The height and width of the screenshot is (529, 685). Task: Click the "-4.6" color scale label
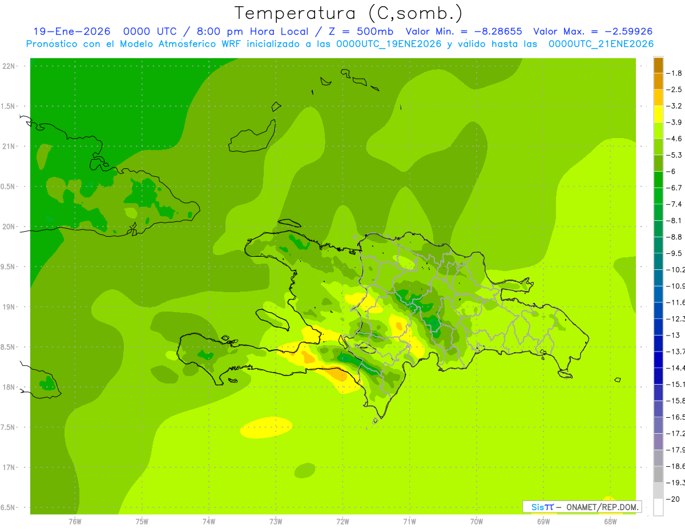674,139
